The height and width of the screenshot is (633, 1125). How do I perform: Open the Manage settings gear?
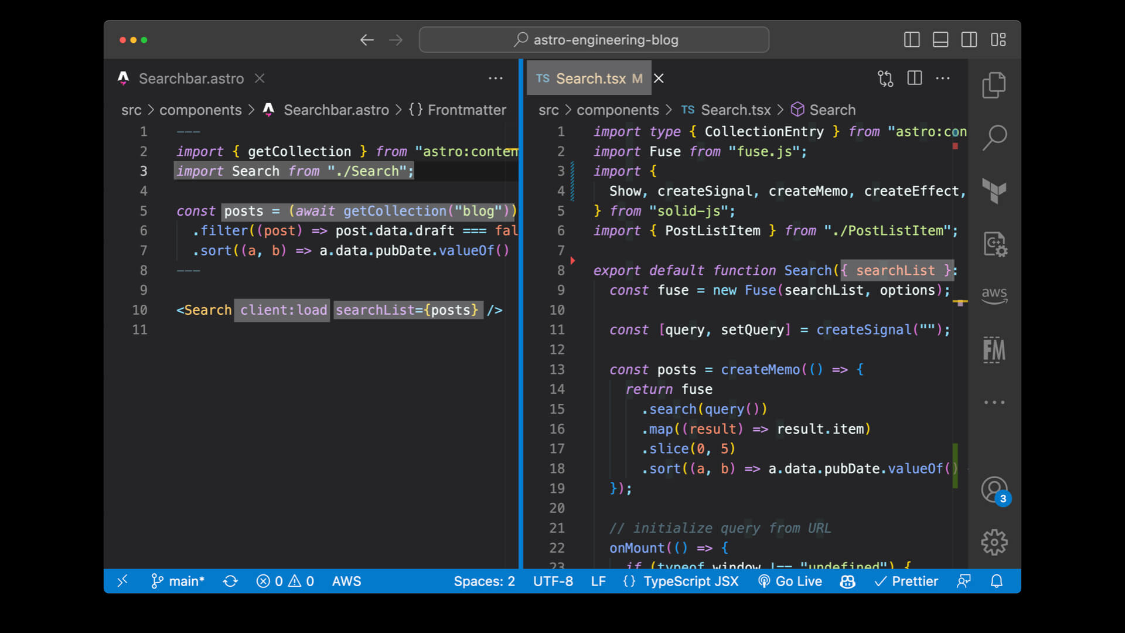[994, 542]
